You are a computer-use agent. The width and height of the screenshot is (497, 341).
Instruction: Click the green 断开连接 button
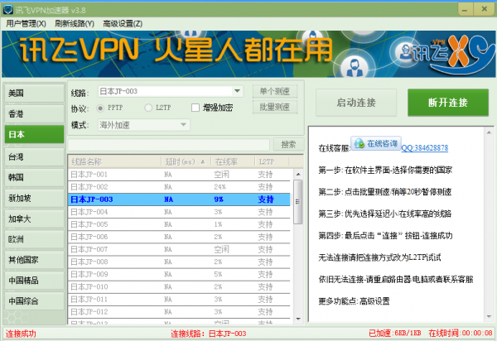click(448, 103)
